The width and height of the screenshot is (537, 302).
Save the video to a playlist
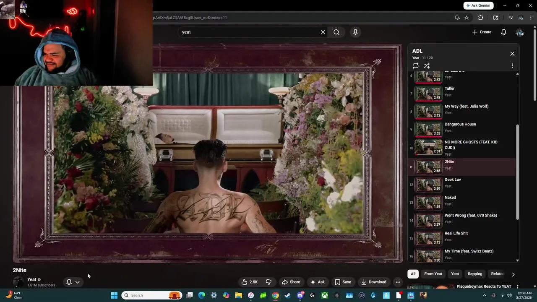[x=343, y=282]
